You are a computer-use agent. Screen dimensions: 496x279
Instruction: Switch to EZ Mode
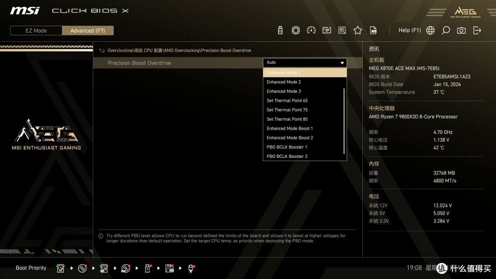[x=36, y=31]
